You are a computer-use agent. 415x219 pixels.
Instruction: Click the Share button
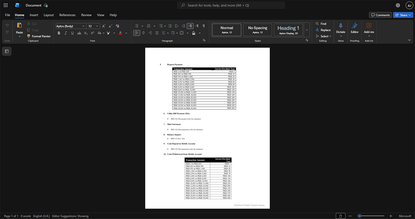click(403, 15)
